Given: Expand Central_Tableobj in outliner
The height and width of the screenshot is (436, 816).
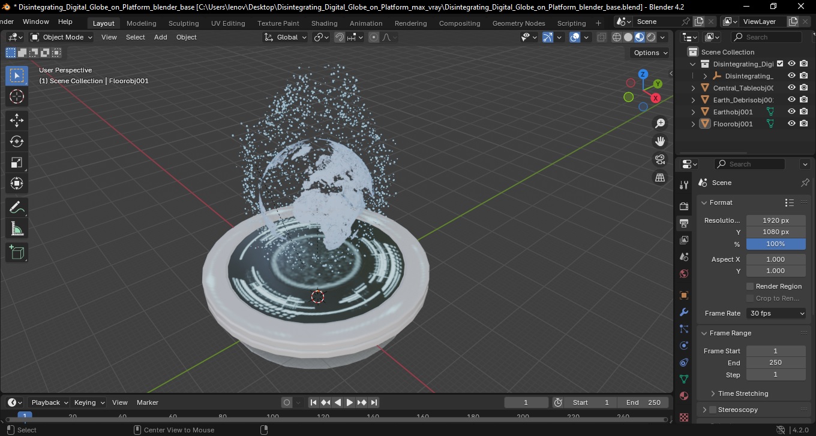Looking at the screenshot, I should 694,88.
